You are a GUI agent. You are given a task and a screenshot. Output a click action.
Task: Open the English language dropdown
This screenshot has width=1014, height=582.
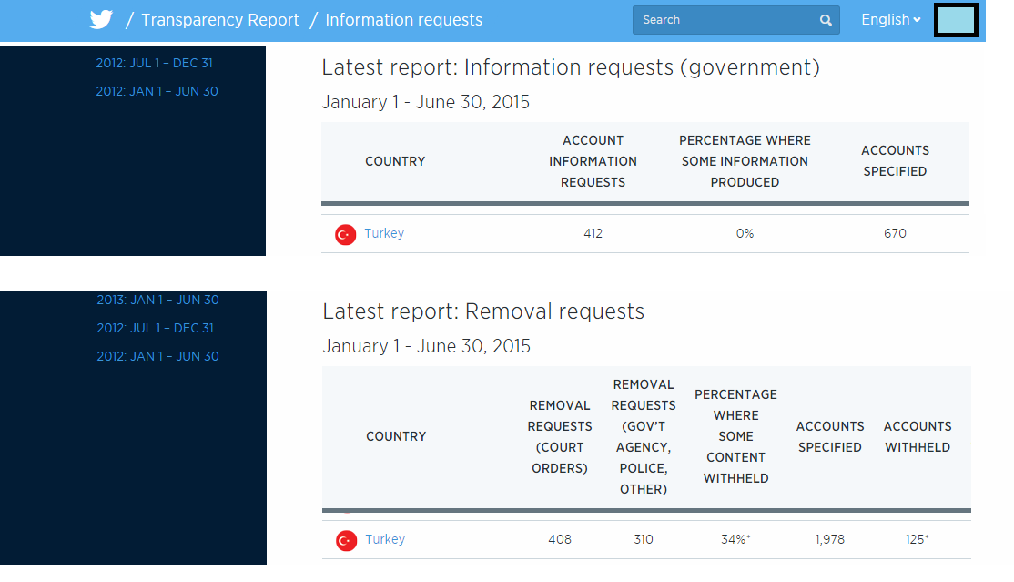coord(890,19)
